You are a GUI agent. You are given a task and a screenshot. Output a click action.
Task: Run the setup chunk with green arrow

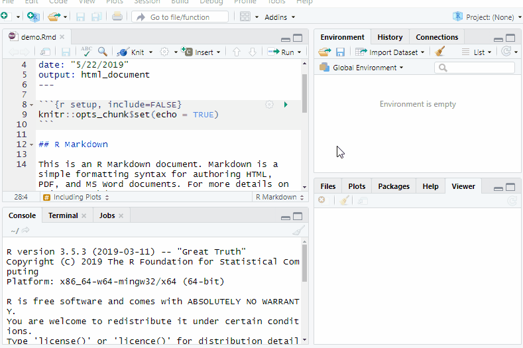pyautogui.click(x=286, y=105)
